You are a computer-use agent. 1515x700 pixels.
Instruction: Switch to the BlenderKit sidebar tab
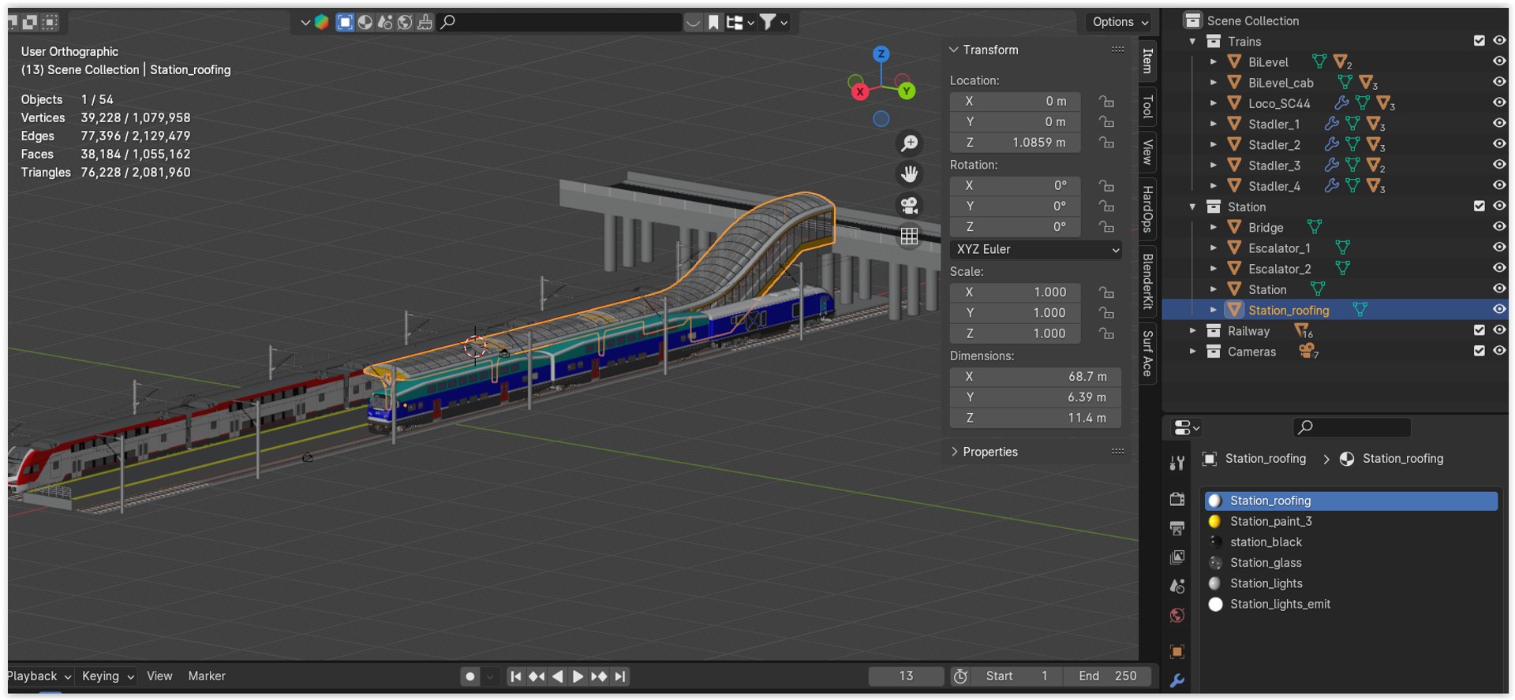[1148, 281]
